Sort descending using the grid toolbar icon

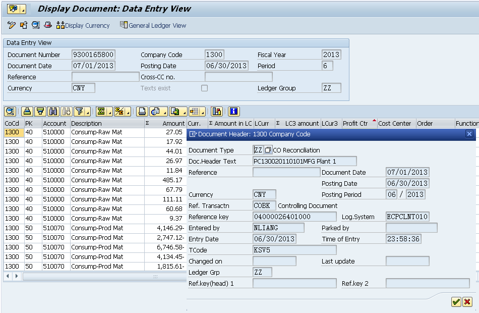coord(40,112)
